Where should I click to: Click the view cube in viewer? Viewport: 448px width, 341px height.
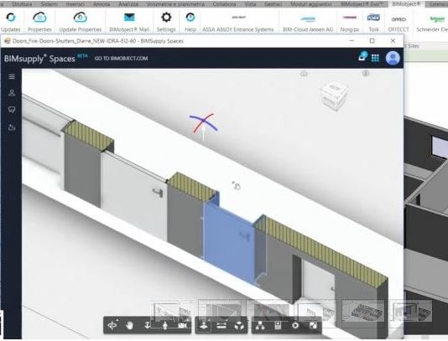pyautogui.click(x=334, y=96)
